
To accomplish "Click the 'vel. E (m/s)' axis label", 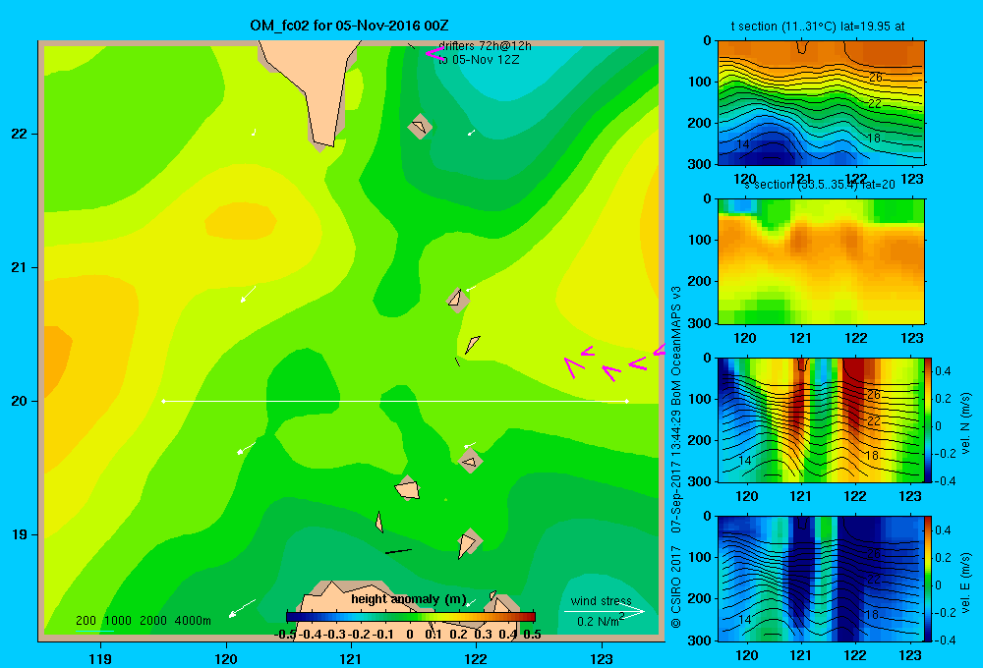I will [966, 581].
